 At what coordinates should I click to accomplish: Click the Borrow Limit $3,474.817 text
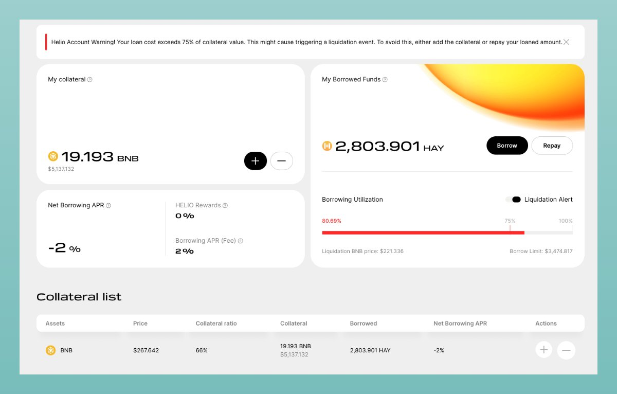click(x=541, y=252)
